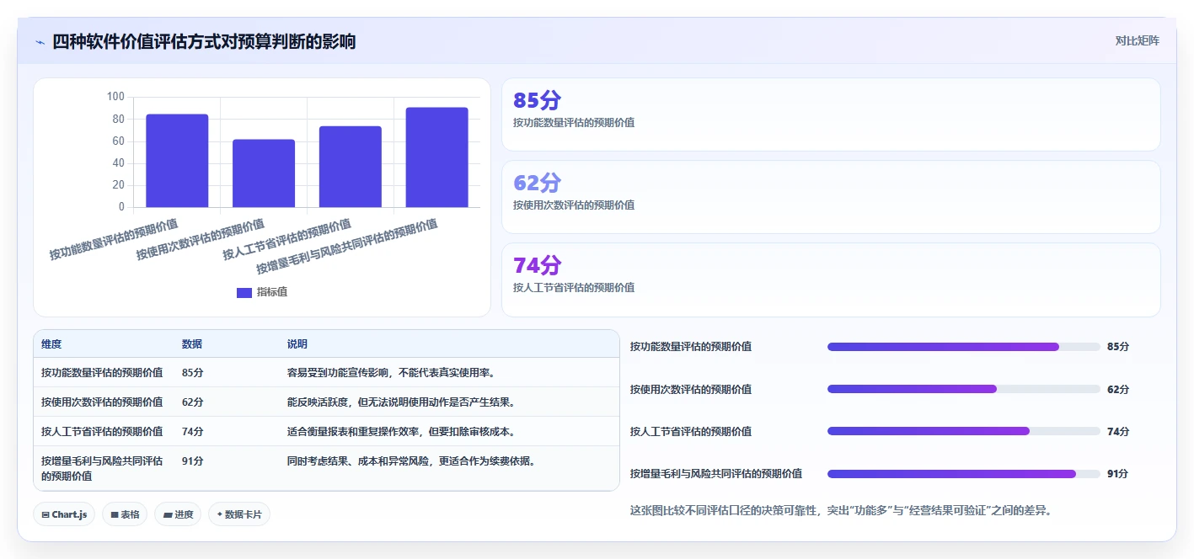Viewport: 1194px width, 559px height.
Task: Click the 数据卡片 tag chip
Action: (239, 514)
